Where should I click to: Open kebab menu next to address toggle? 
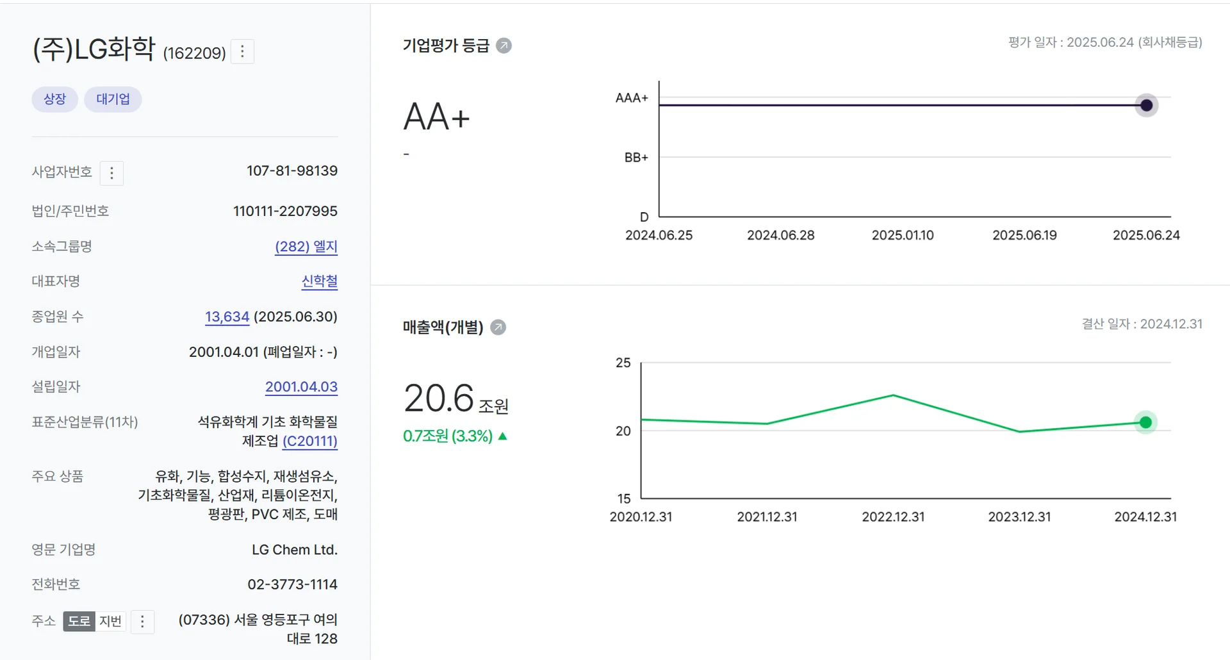[142, 622]
